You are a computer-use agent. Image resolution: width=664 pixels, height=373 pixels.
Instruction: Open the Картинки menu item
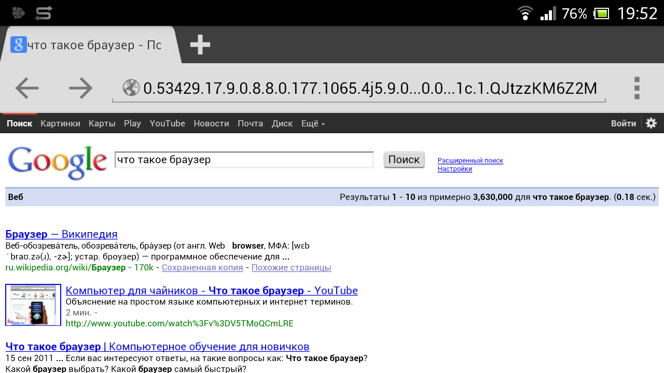pyautogui.click(x=60, y=123)
